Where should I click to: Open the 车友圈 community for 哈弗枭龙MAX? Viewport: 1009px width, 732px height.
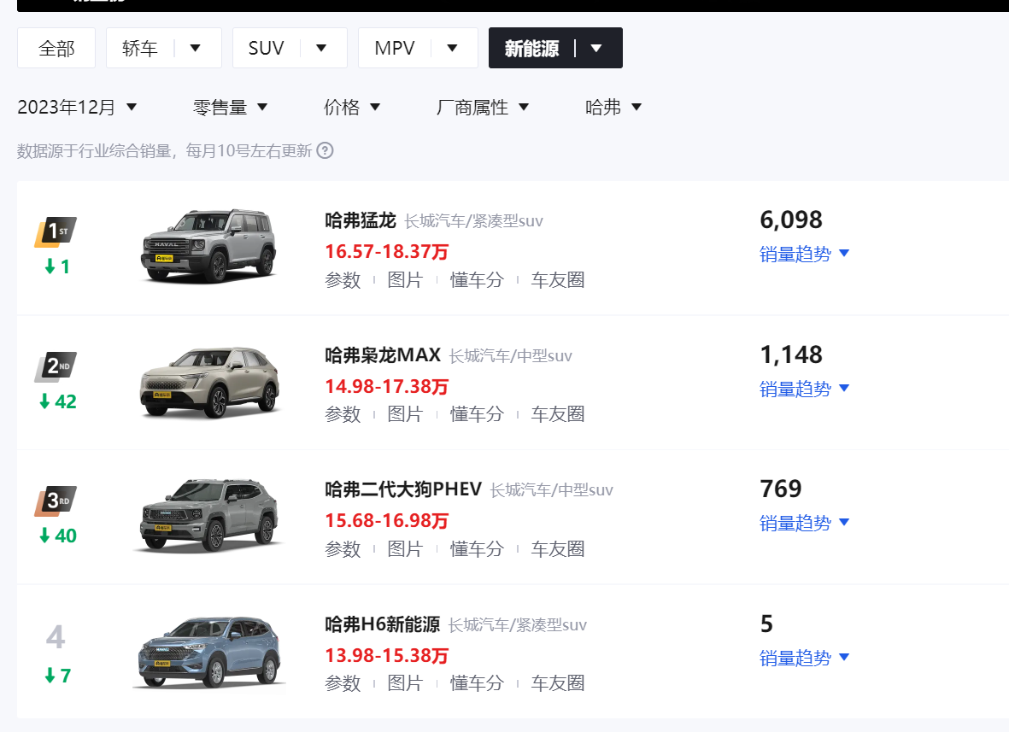click(557, 413)
